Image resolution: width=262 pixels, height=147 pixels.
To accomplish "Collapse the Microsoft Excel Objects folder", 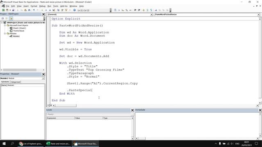I will pyautogui.click(x=5, y=25).
